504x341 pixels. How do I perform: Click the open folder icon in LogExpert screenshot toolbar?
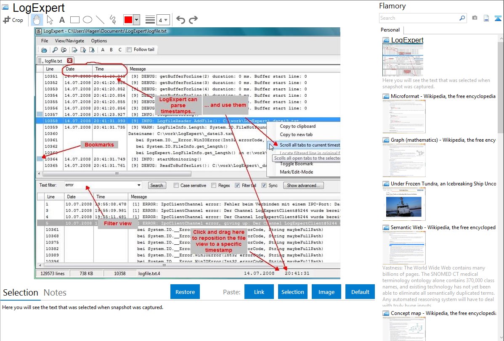pos(44,50)
